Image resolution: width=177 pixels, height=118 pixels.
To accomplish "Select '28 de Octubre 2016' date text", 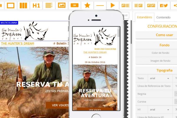I will [95, 62].
